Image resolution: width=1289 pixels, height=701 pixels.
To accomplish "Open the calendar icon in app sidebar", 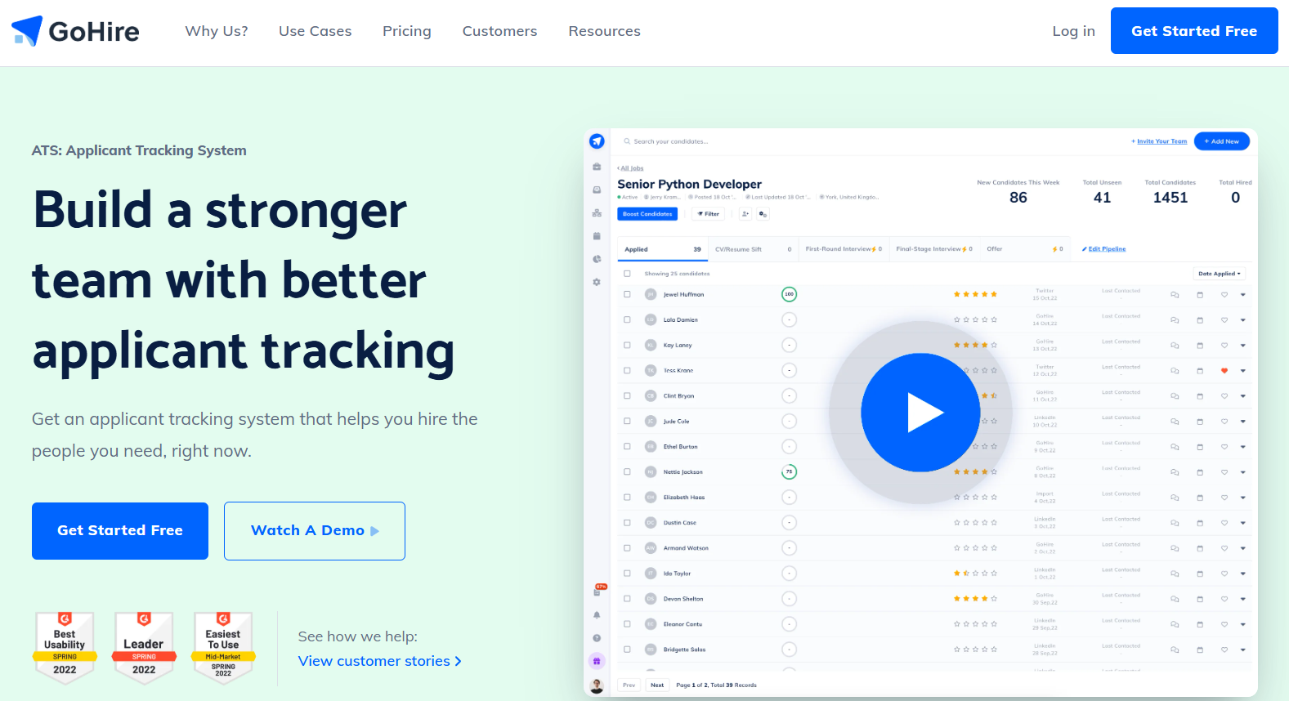I will (597, 236).
